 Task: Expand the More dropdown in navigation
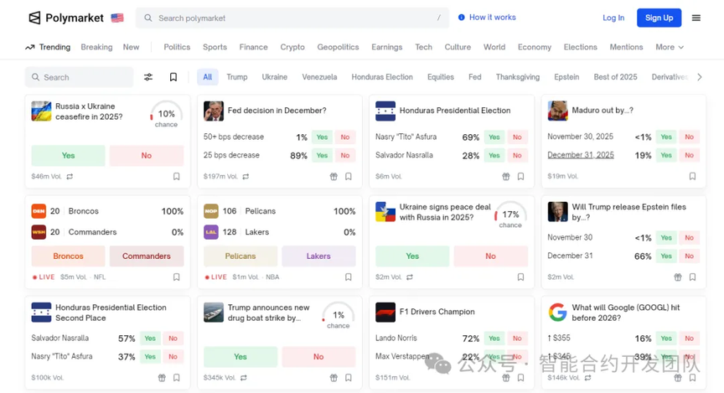(x=670, y=47)
